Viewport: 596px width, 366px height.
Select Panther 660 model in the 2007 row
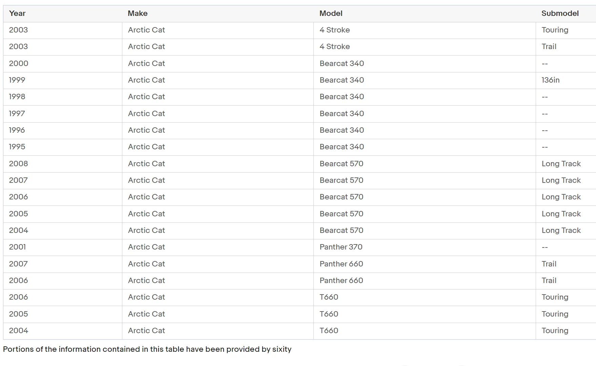(x=341, y=264)
